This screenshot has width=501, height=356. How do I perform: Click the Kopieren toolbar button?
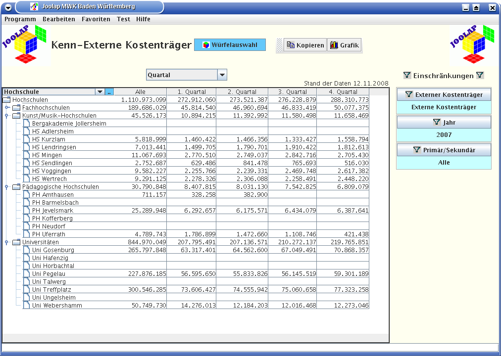tap(305, 45)
